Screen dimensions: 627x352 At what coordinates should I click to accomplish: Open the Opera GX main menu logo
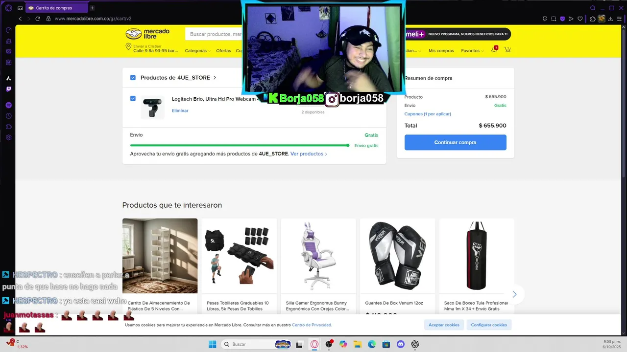(x=8, y=8)
